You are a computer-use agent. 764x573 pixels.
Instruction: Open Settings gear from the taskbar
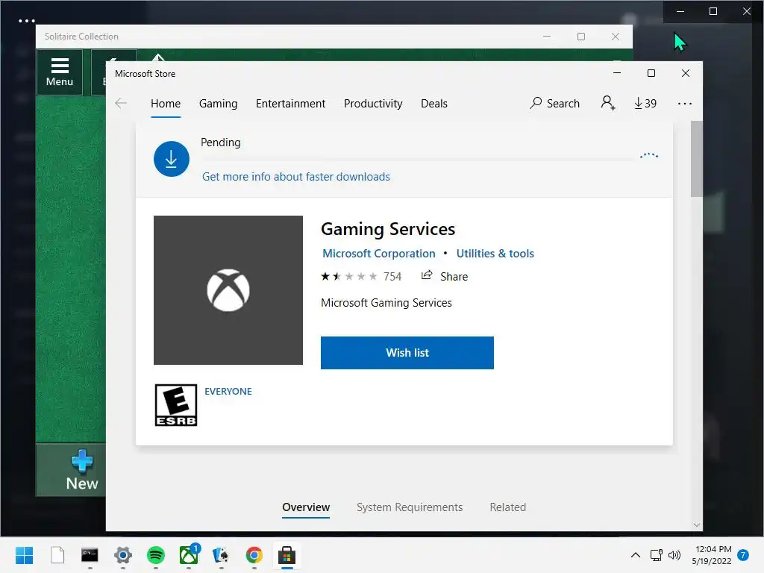[x=123, y=555]
